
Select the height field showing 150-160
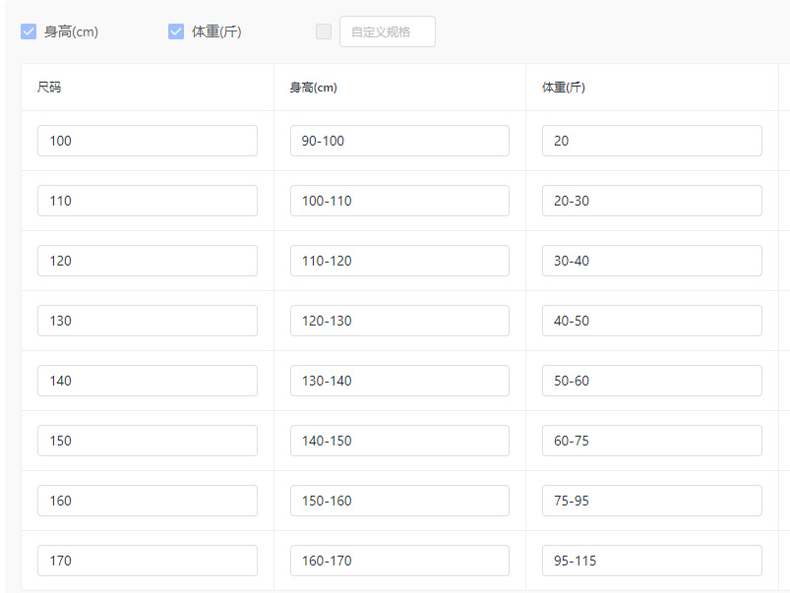(399, 501)
